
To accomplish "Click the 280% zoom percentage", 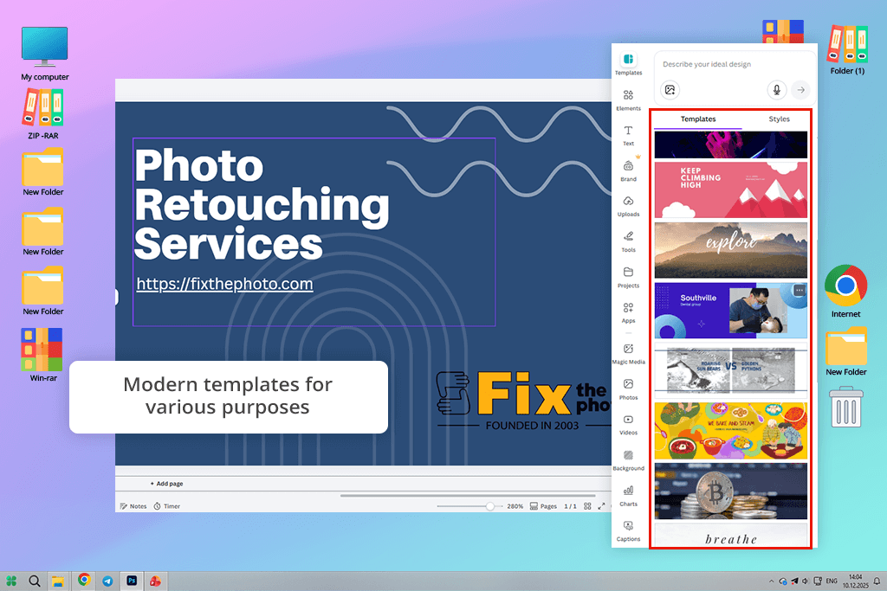I will pyautogui.click(x=515, y=506).
